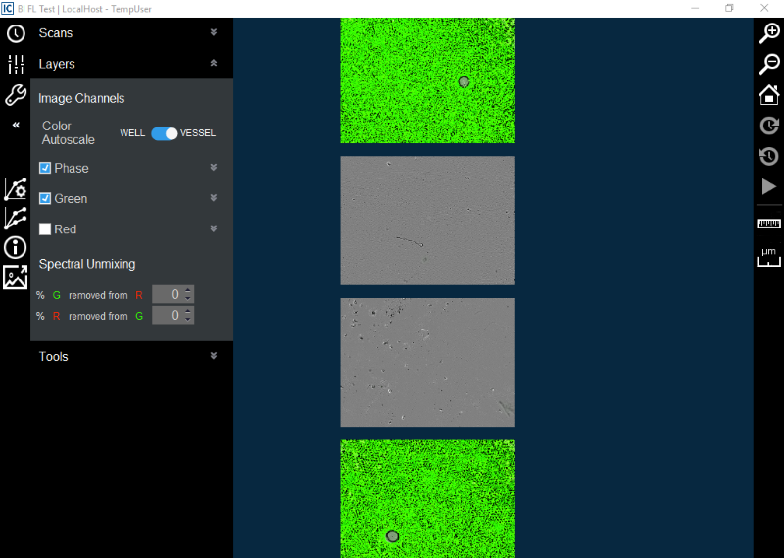Expand the Tools section

(213, 356)
